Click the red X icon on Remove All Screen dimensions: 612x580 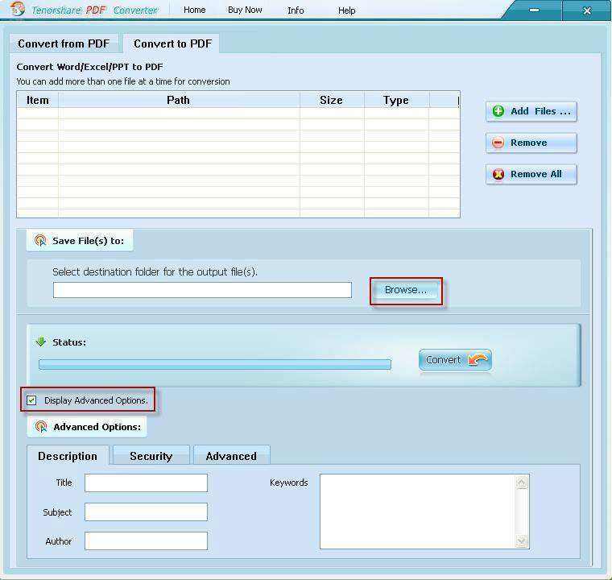click(x=498, y=174)
